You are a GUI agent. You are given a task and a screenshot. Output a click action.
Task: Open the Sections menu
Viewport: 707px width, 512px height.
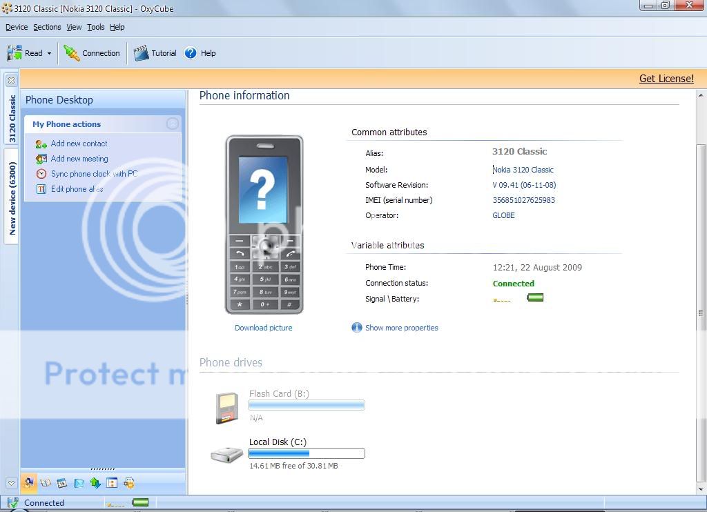pyautogui.click(x=47, y=27)
